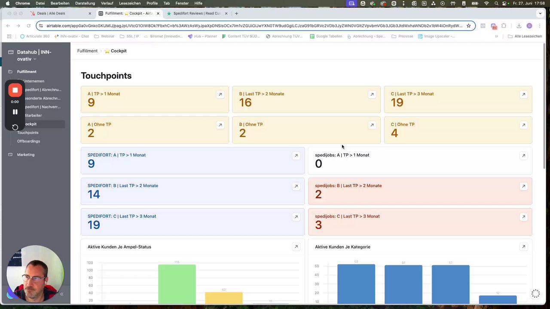Viewport: 550px width, 309px height.
Task: Expand the 'B | Last TP > 2 Monate' yellow card
Action: click(x=372, y=94)
